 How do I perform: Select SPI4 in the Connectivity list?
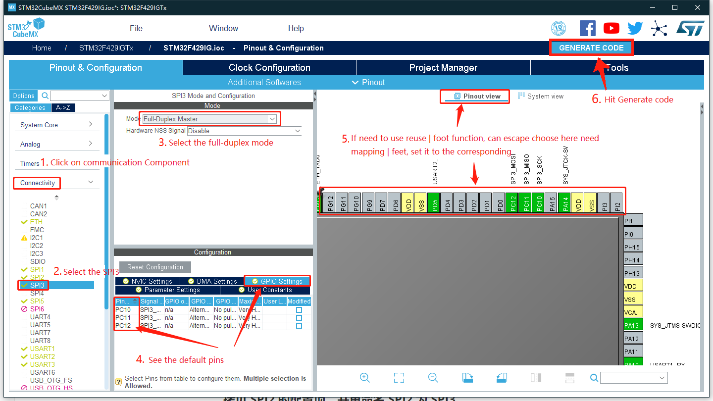pos(37,293)
